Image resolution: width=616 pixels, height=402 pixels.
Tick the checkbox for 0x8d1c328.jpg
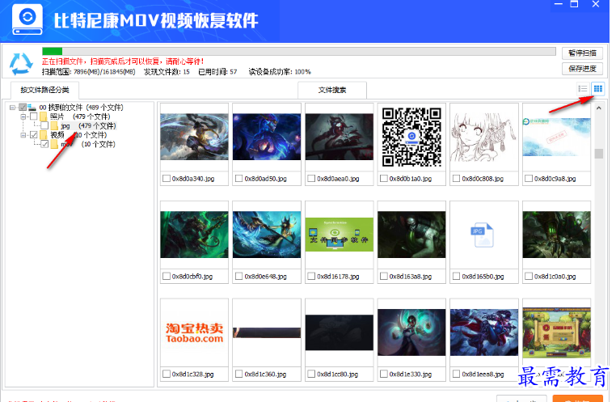(x=167, y=374)
